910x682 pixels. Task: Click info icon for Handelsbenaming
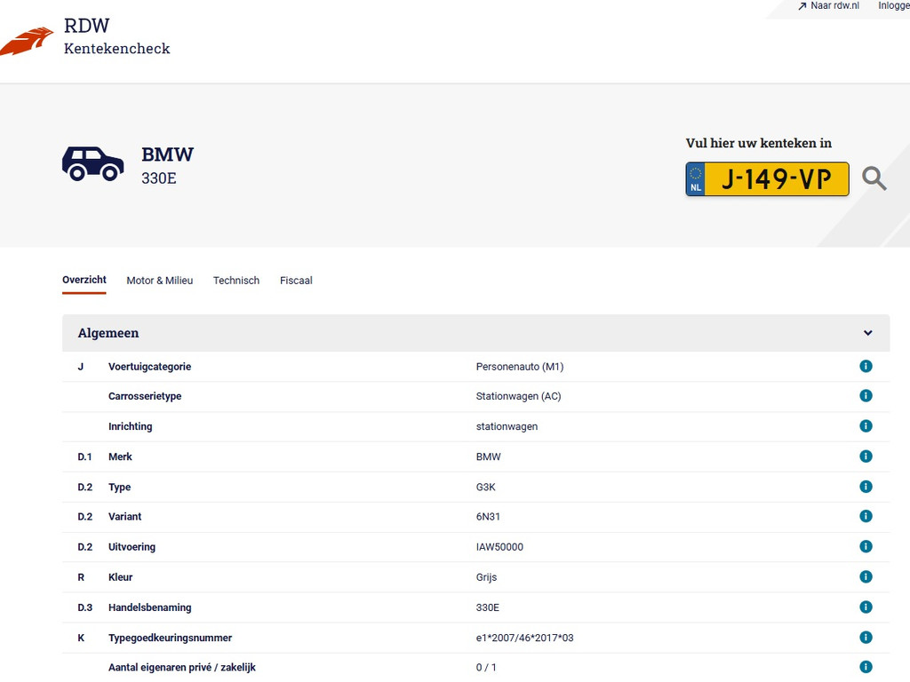pyautogui.click(x=866, y=607)
